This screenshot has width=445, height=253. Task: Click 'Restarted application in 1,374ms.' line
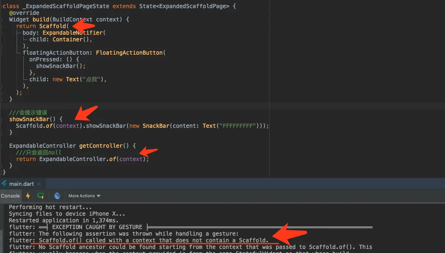(x=64, y=220)
